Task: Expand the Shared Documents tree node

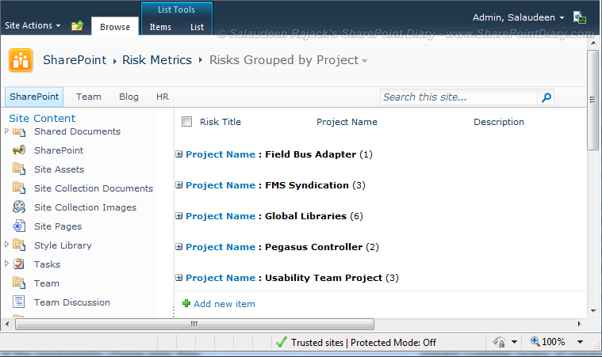Action: pos(6,131)
